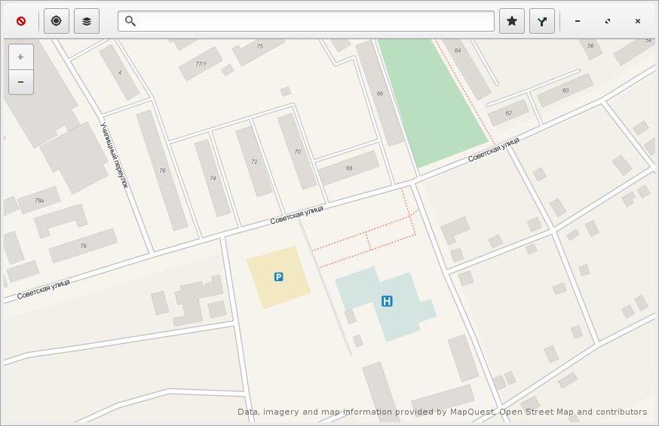This screenshot has width=659, height=426.
Task: Click the Училищный переулок street label
Action: [x=113, y=155]
